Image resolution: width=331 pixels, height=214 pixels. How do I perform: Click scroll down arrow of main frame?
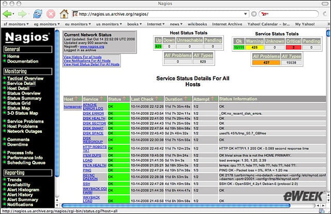click(328, 200)
